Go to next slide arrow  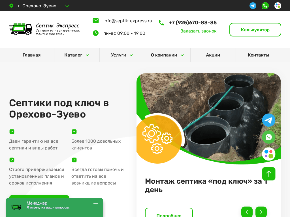pos(261,212)
